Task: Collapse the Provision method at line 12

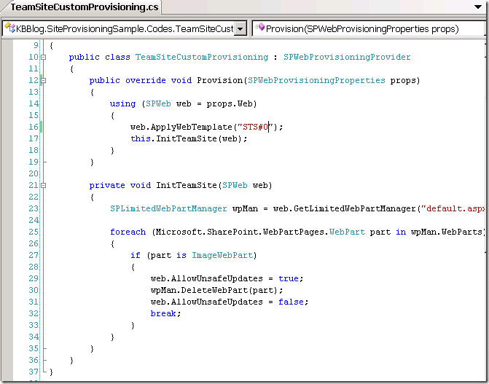Action: 44,80
